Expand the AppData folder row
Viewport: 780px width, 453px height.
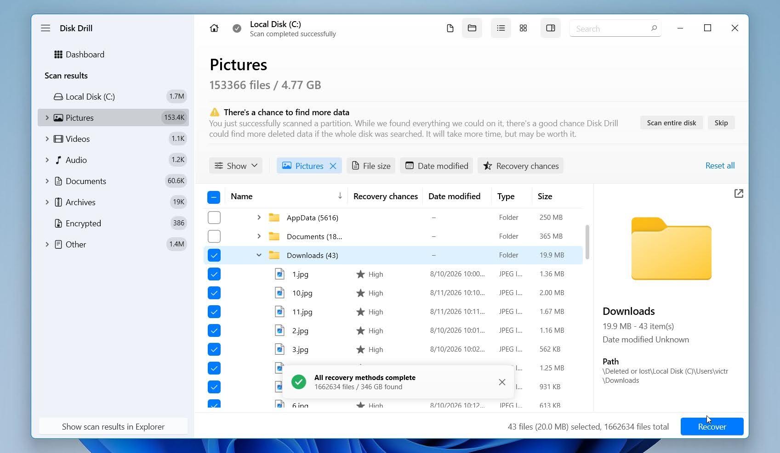(259, 218)
